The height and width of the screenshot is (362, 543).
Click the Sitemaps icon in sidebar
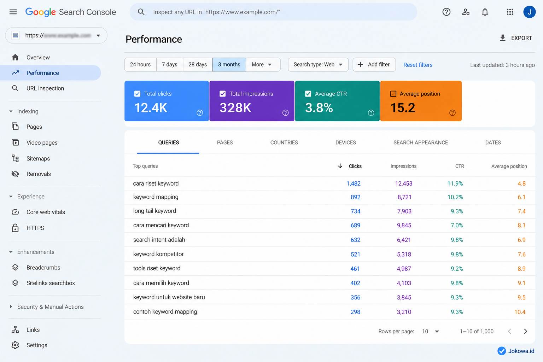(x=15, y=158)
